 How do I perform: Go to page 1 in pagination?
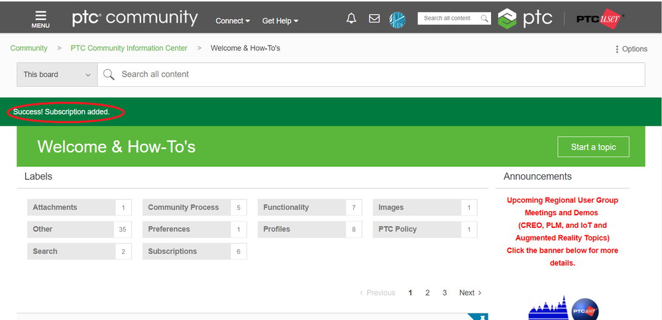point(410,293)
